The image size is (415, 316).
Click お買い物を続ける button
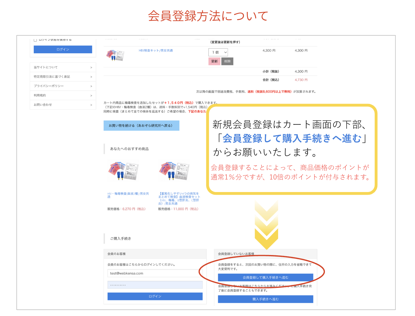(x=141, y=125)
